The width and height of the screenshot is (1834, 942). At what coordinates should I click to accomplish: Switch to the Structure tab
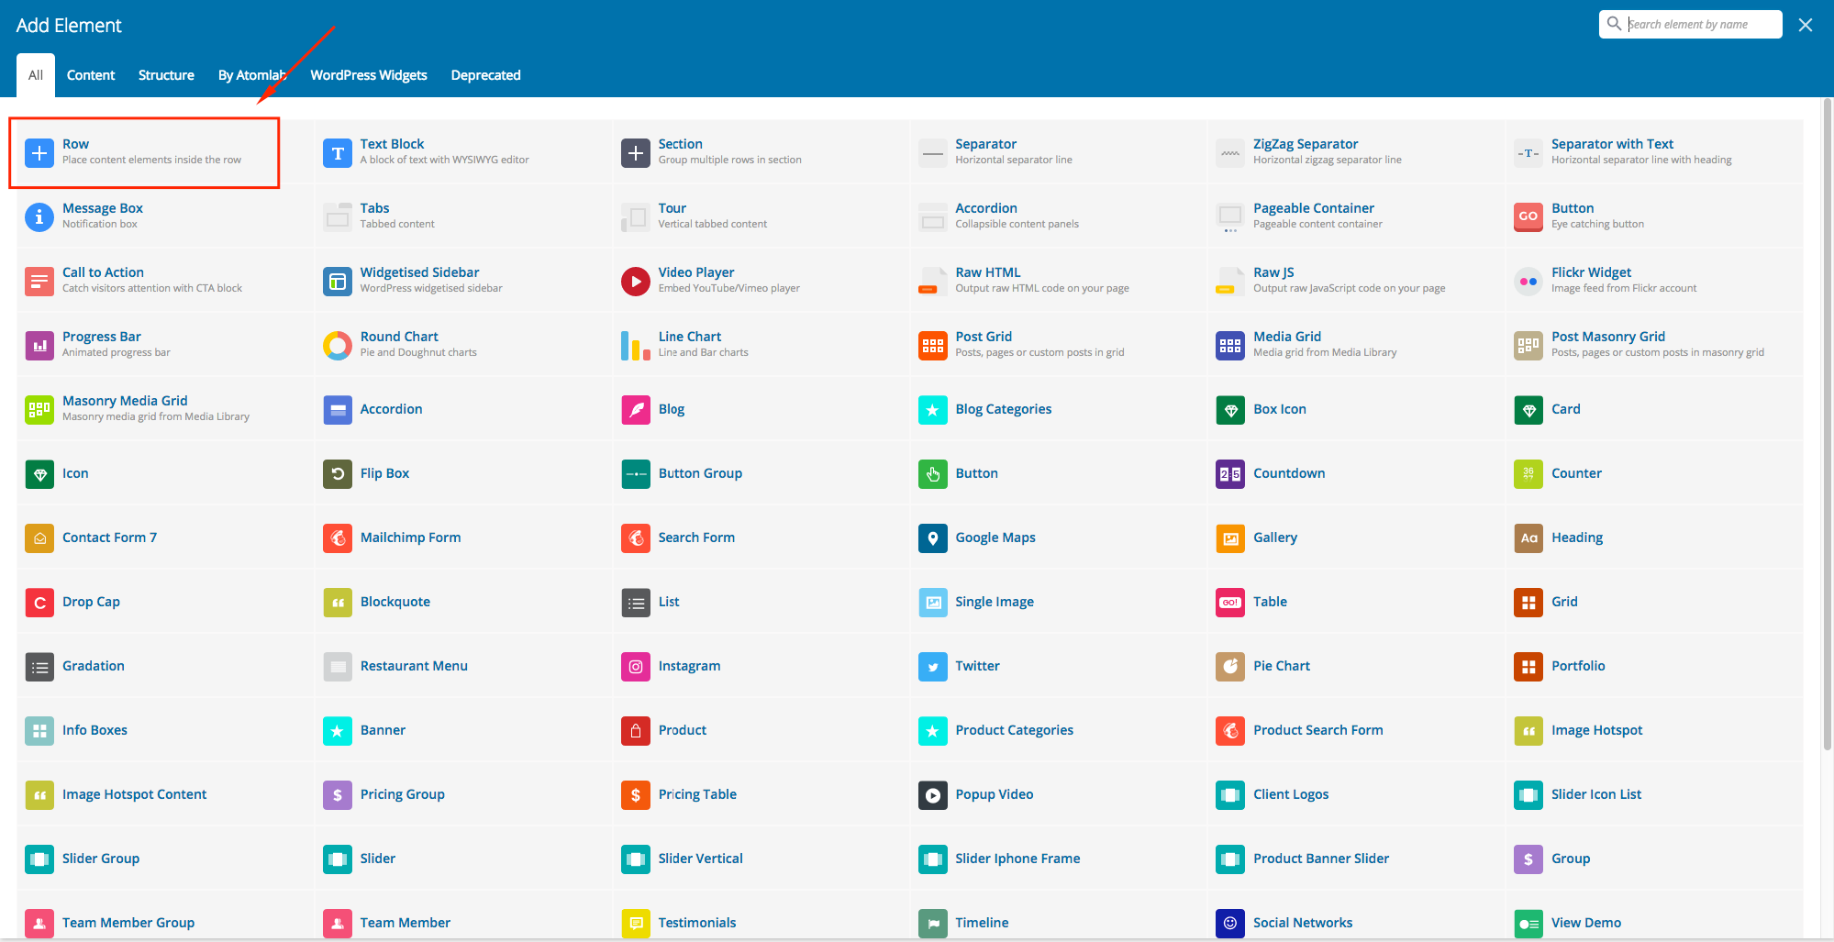click(166, 75)
